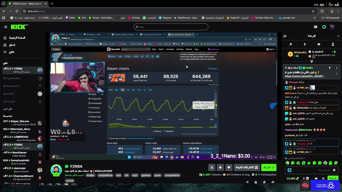342x192 pixels.
Task: Select the Arabic tag
Action: (x=90, y=175)
